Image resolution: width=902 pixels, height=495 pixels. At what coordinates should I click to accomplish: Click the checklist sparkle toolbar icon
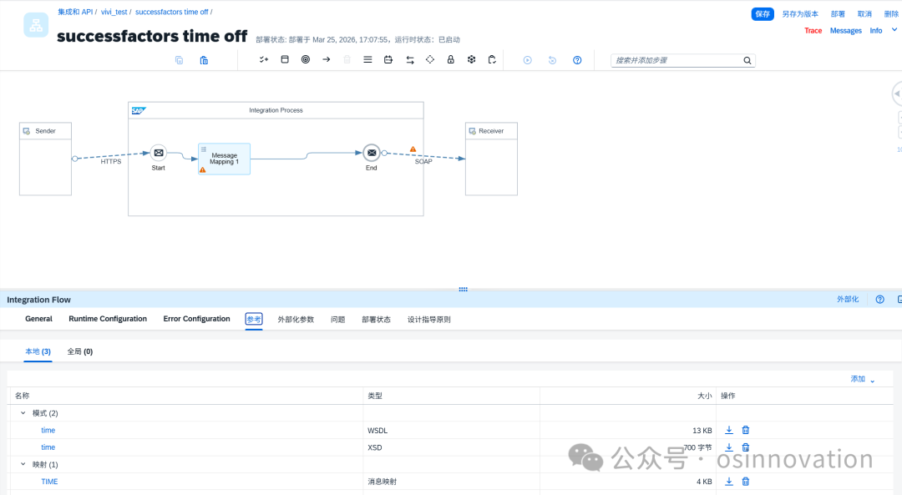[263, 60]
